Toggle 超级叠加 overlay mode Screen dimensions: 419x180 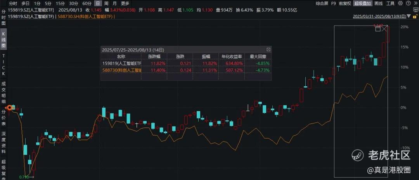click(362, 3)
